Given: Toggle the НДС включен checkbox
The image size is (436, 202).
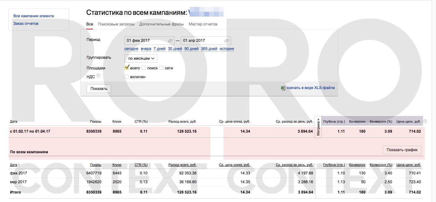Looking at the screenshot, I should point(127,77).
